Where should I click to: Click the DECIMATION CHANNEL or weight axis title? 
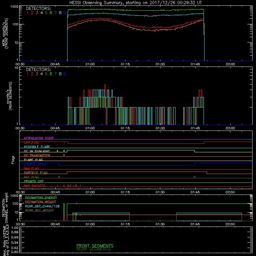(5, 208)
